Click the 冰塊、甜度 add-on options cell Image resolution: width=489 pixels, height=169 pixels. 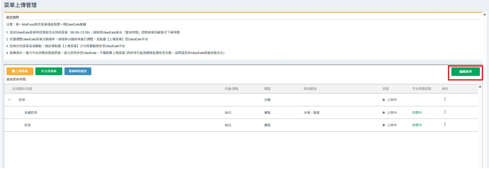[311, 112]
